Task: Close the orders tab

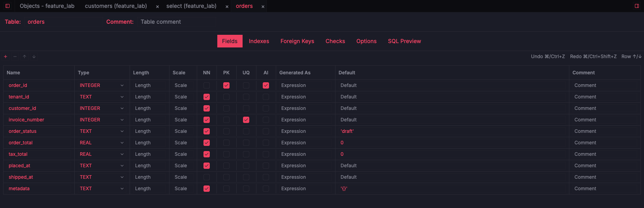Action: coord(263,6)
